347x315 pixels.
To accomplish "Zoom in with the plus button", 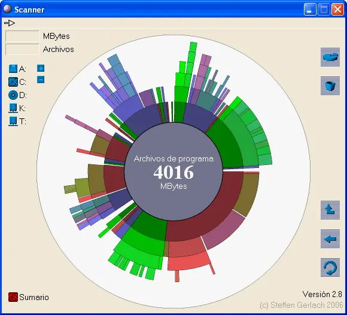I will tap(41, 68).
